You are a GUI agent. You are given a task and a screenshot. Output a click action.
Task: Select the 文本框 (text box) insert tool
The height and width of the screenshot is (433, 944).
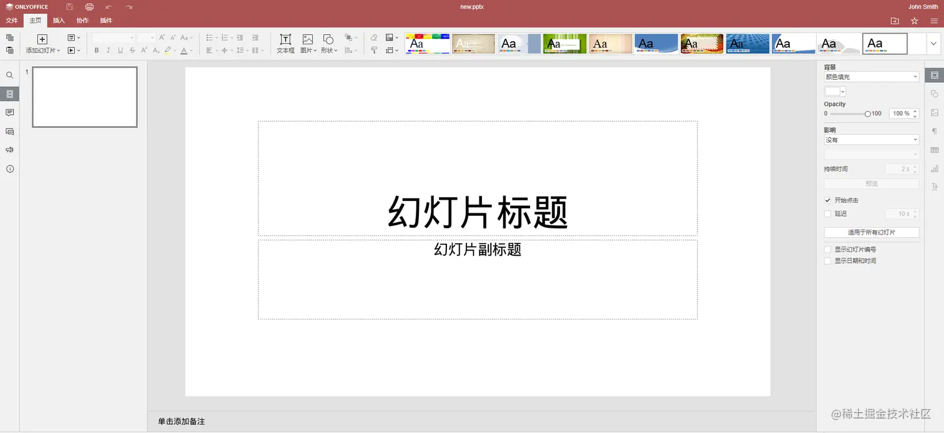pos(285,44)
